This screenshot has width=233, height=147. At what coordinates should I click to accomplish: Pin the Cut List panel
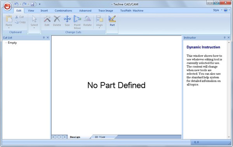tap(43, 38)
